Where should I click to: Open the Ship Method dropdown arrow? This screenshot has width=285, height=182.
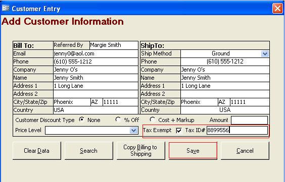(x=265, y=53)
